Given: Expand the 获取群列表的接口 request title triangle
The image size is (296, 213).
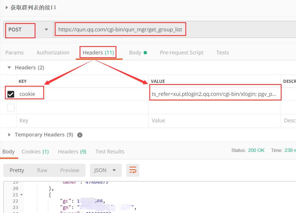Looking at the screenshot, I should click(7, 7).
